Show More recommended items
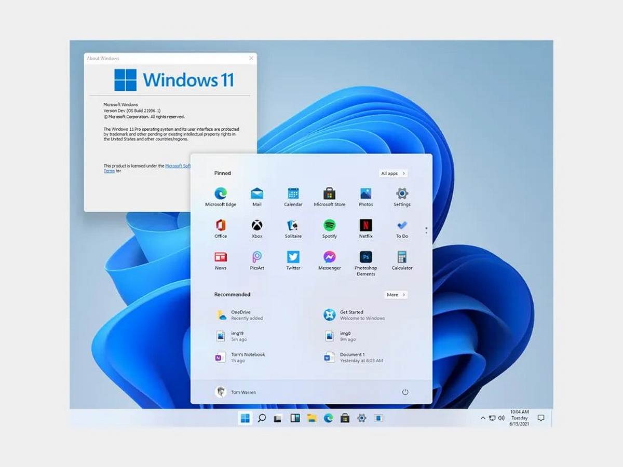 click(395, 295)
